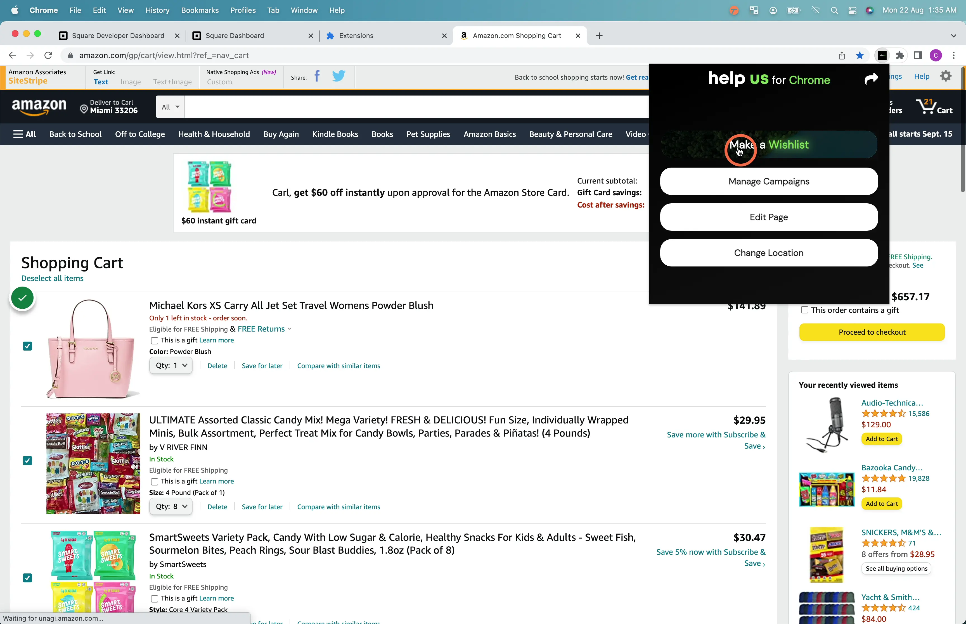This screenshot has height=624, width=966.
Task: Click the Amazon logo
Action: pyautogui.click(x=39, y=107)
